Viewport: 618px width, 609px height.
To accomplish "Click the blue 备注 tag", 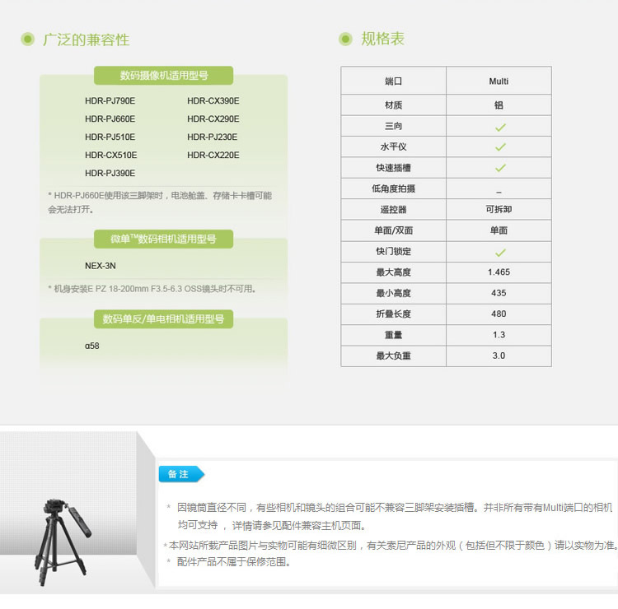I will tap(180, 474).
